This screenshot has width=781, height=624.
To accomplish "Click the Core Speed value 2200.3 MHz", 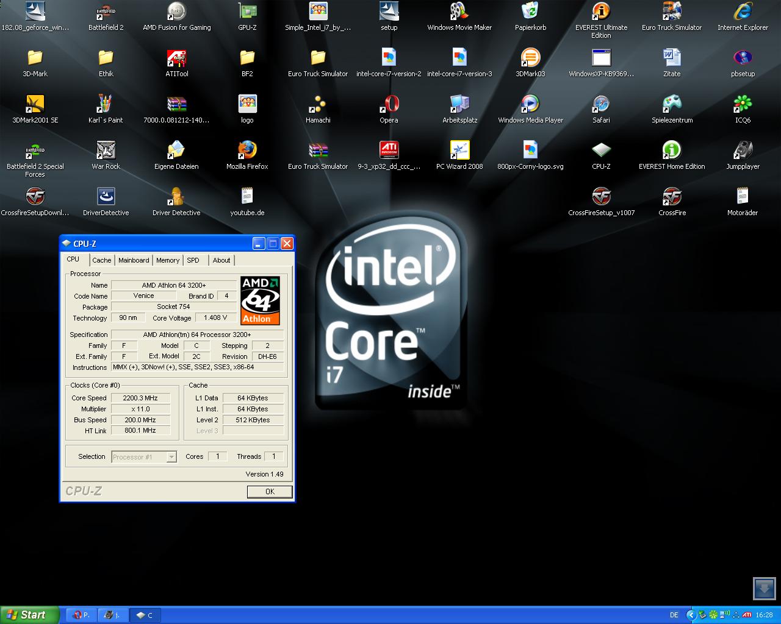I will tap(140, 398).
